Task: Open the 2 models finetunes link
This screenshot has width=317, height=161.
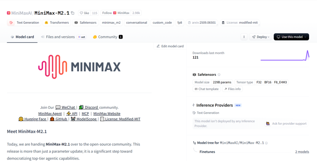Action: pos(302,152)
